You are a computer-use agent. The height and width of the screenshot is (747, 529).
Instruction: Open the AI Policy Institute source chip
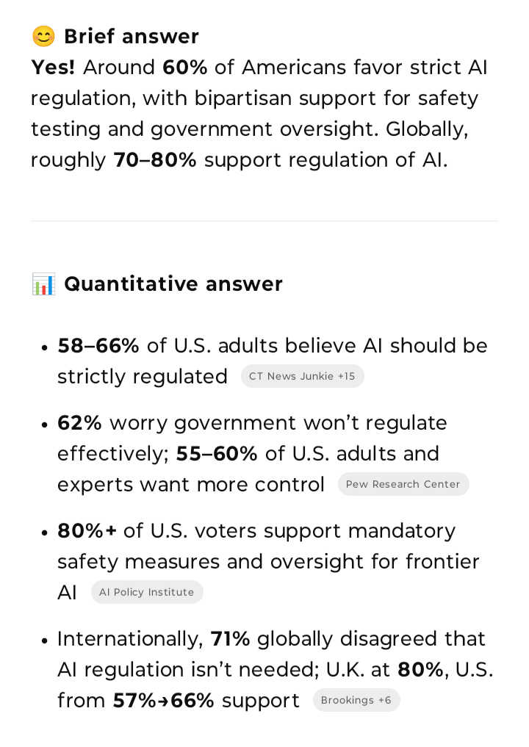click(147, 592)
